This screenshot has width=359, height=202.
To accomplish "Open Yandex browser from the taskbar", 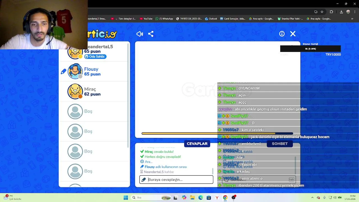I will tap(217, 198).
